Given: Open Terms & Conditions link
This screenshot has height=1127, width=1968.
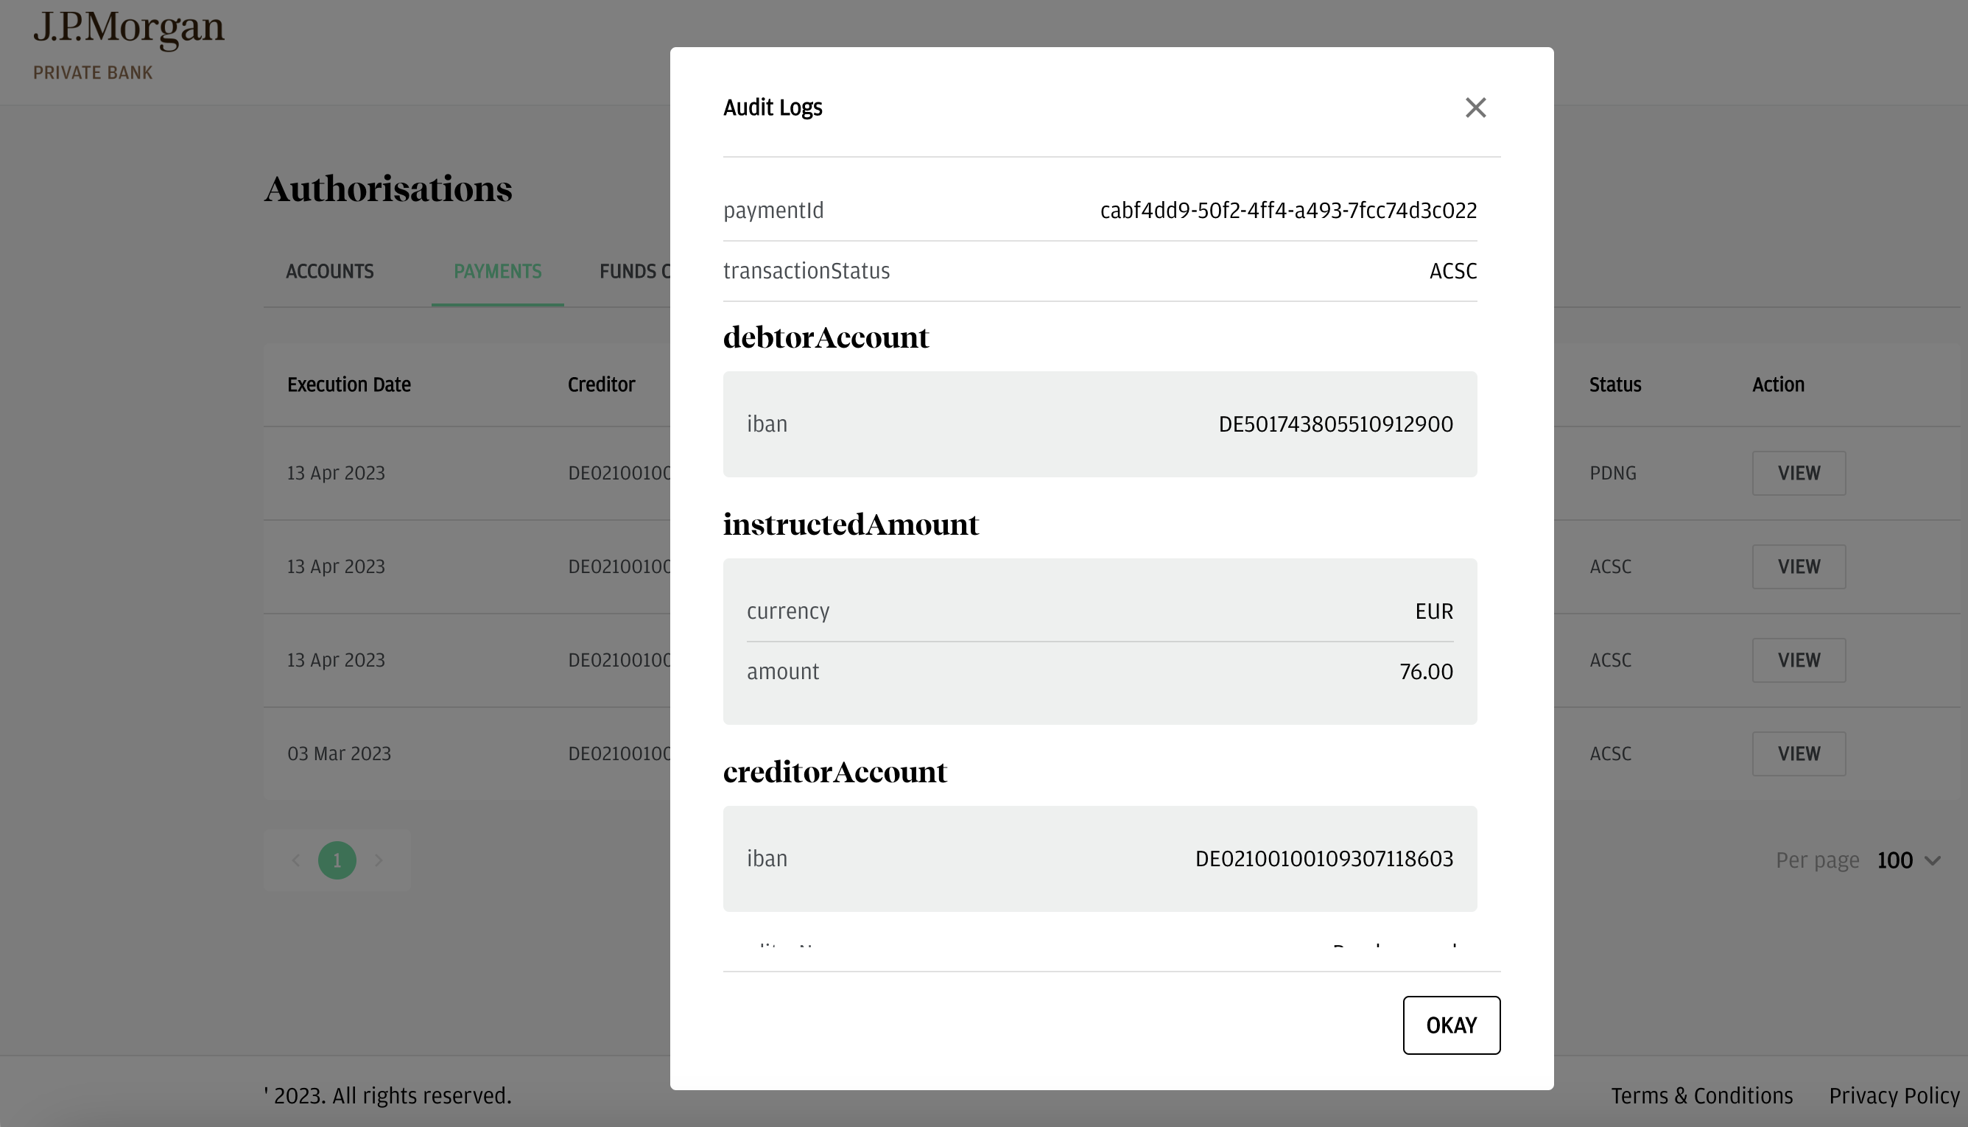Looking at the screenshot, I should coord(1702,1095).
